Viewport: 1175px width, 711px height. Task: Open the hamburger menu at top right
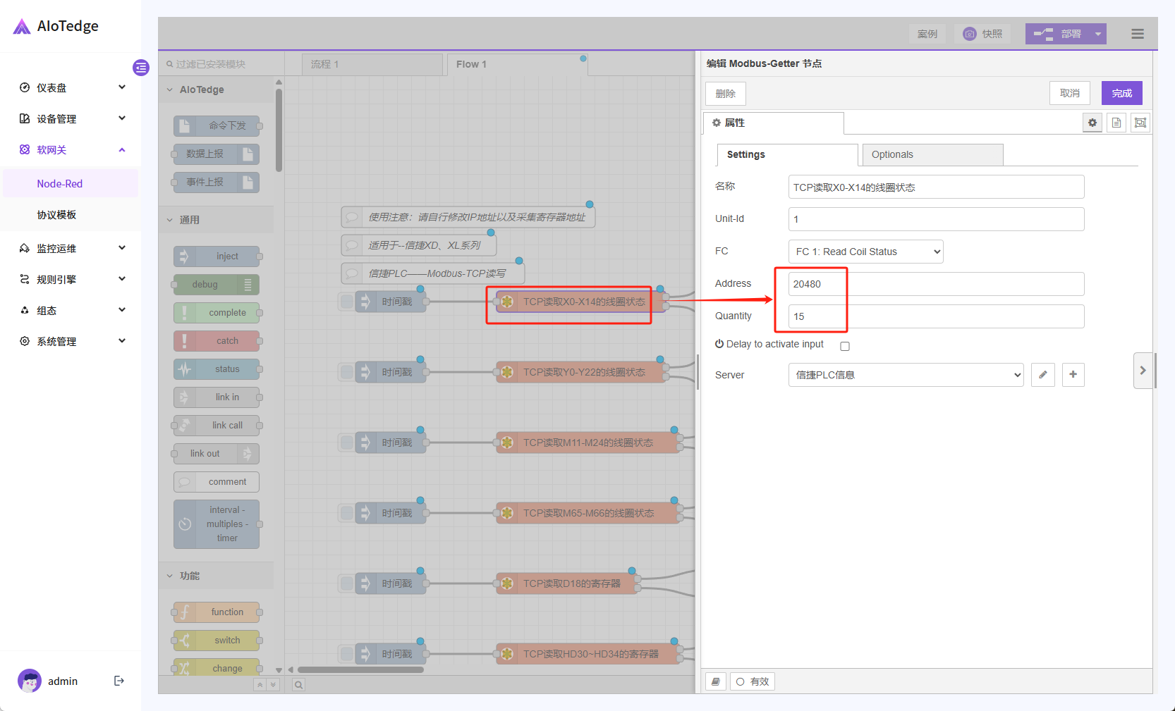coord(1137,34)
